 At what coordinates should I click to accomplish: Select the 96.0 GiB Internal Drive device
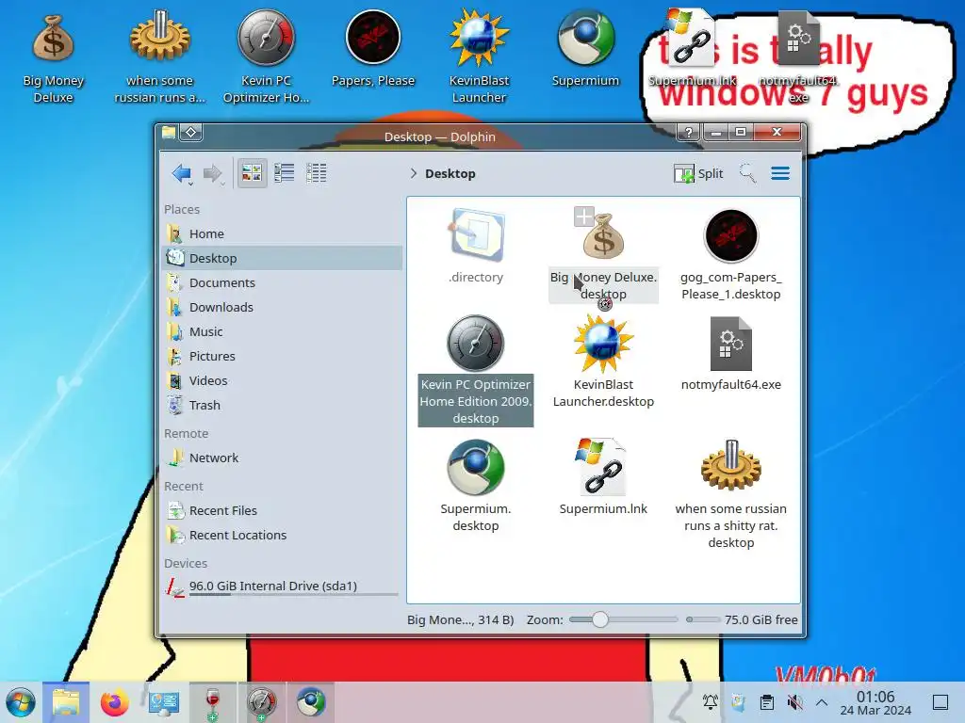point(283,587)
